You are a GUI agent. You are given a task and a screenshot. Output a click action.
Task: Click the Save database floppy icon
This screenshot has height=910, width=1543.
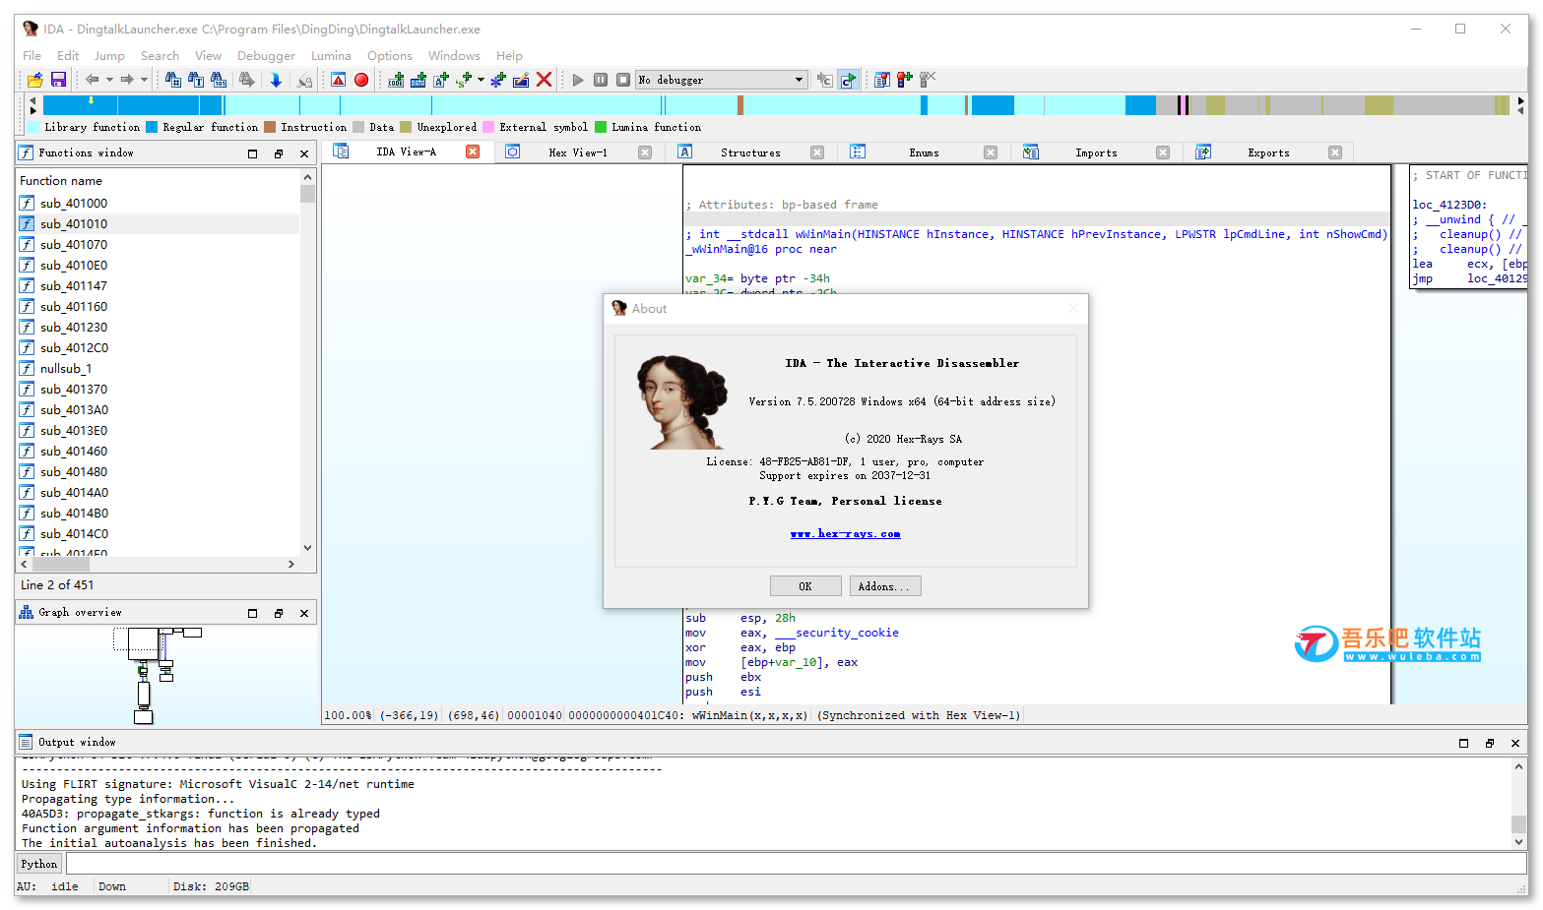coord(58,80)
